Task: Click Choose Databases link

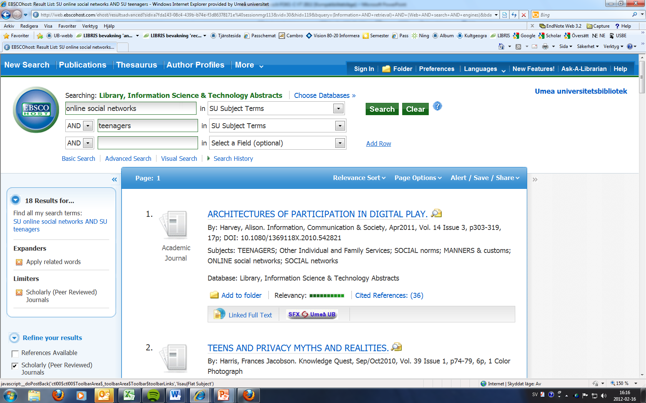Action: [x=325, y=96]
